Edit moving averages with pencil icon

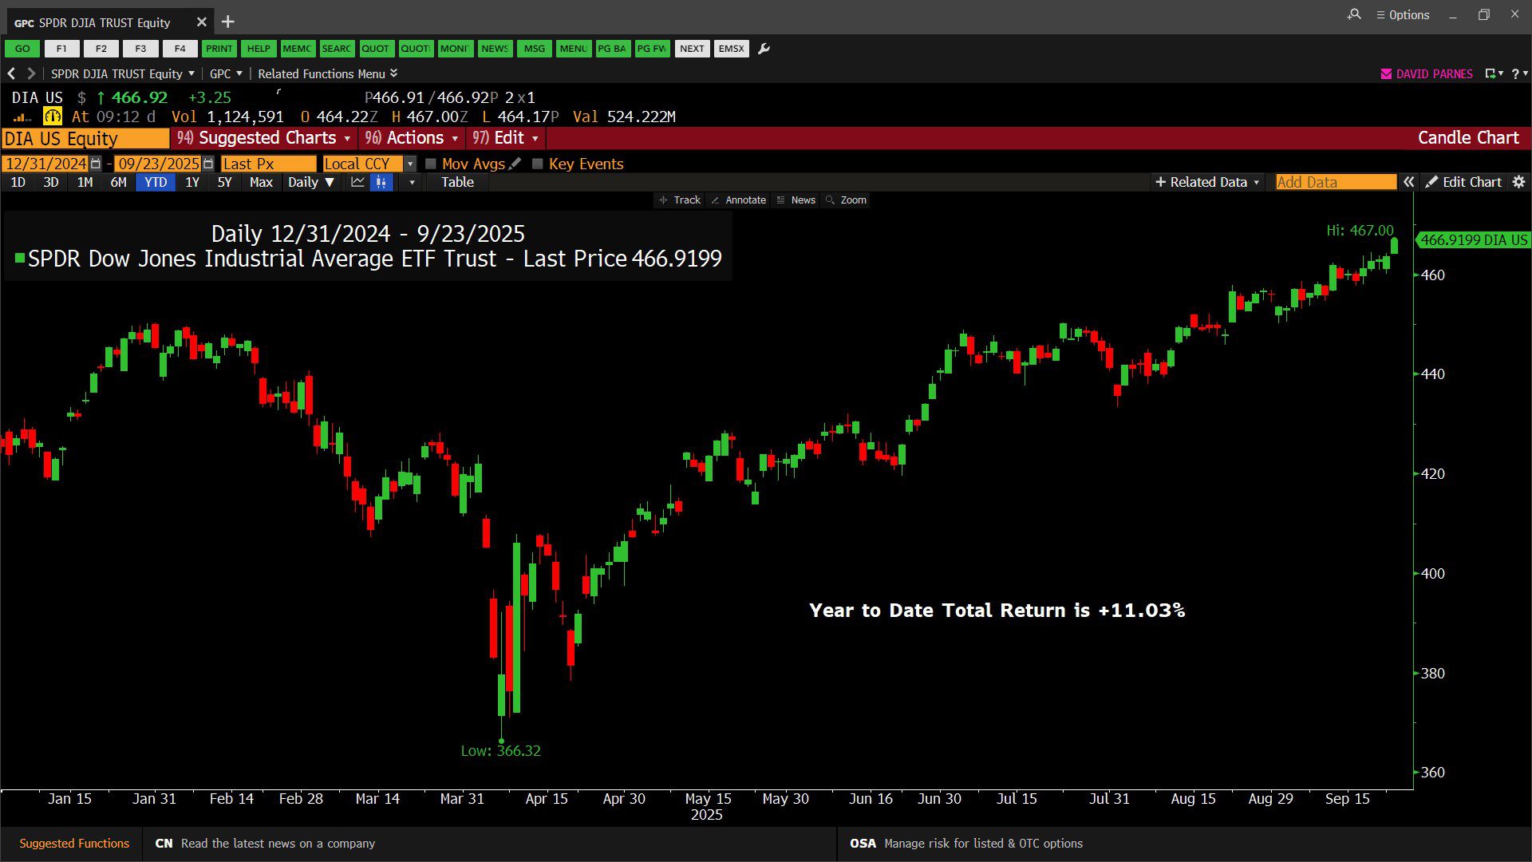[x=515, y=164]
